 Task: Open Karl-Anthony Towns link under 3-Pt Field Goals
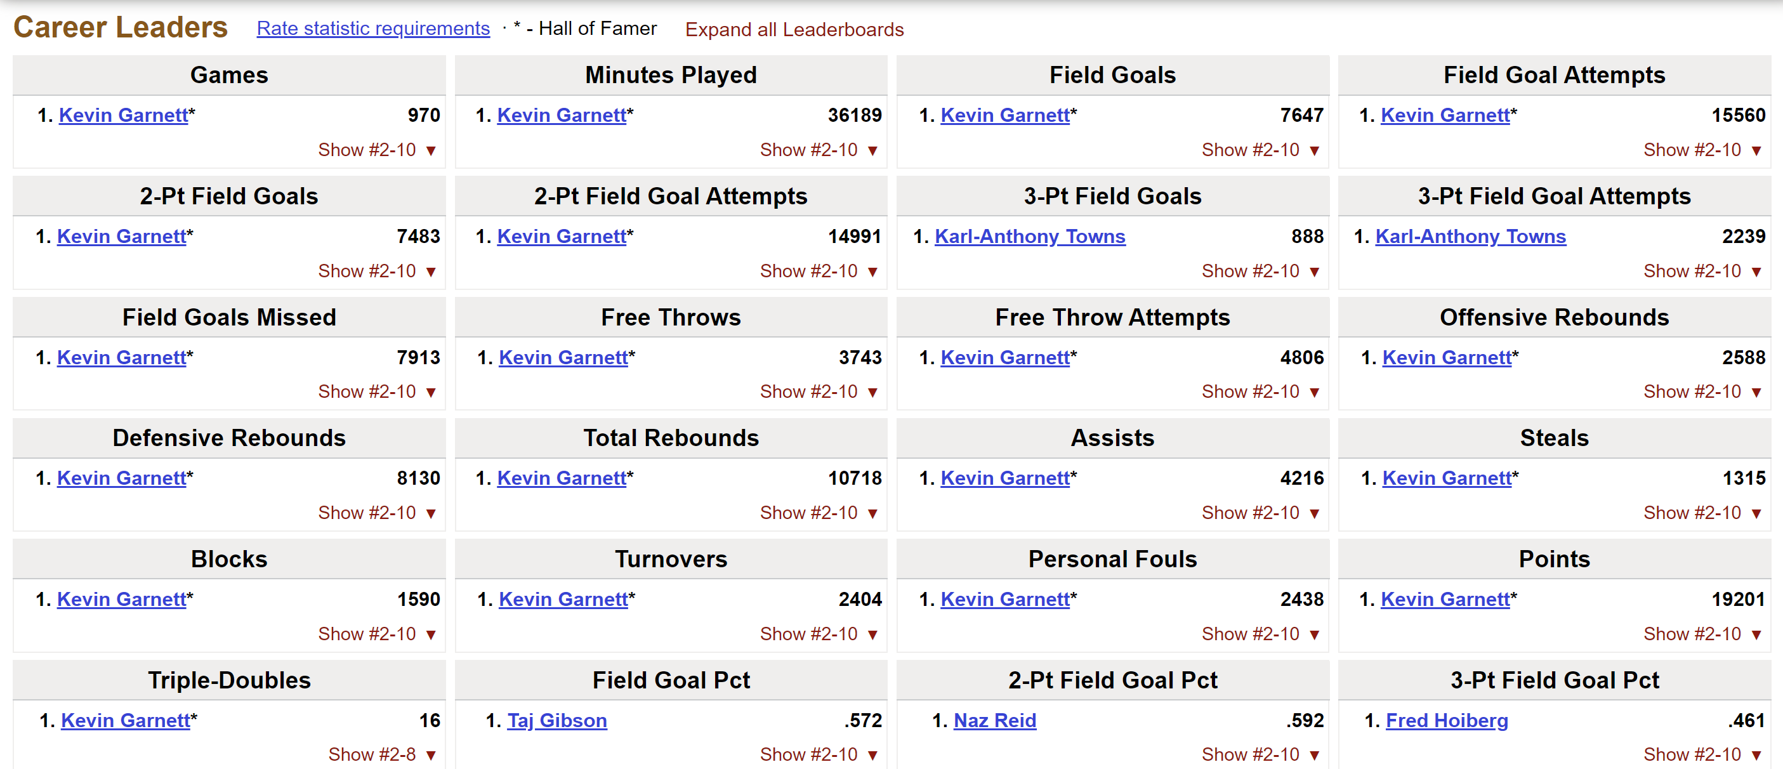1030,236
